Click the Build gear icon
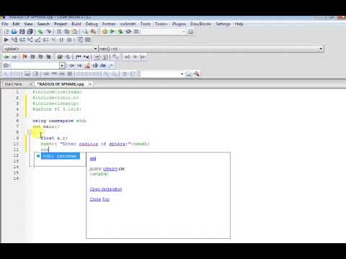Viewport: 346px width, 259px height. point(105,32)
